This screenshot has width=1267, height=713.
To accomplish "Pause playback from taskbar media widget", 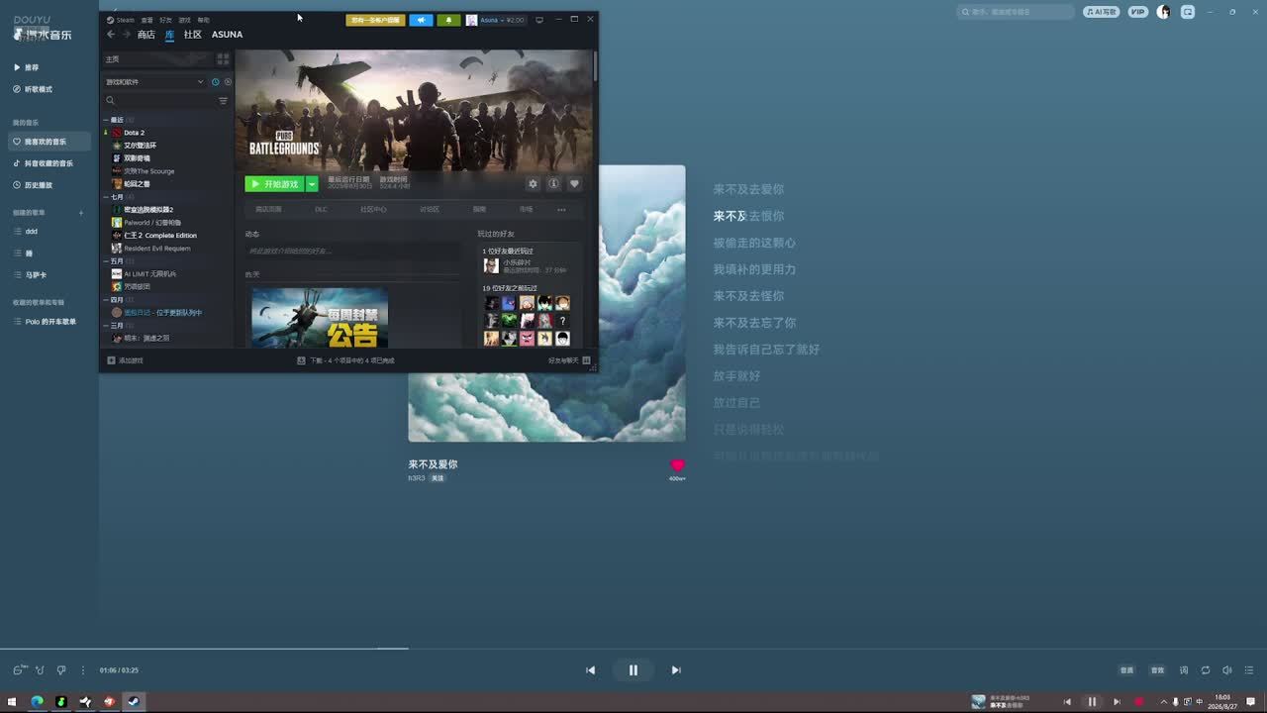I will click(x=1092, y=701).
